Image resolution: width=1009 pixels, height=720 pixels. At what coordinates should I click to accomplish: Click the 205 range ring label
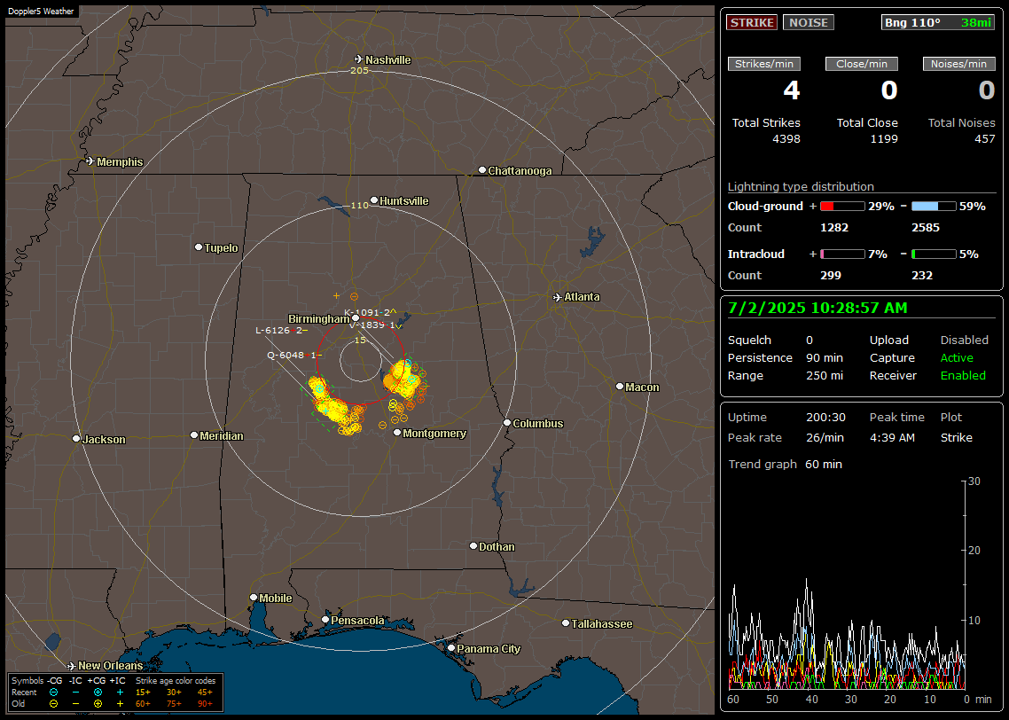click(359, 70)
